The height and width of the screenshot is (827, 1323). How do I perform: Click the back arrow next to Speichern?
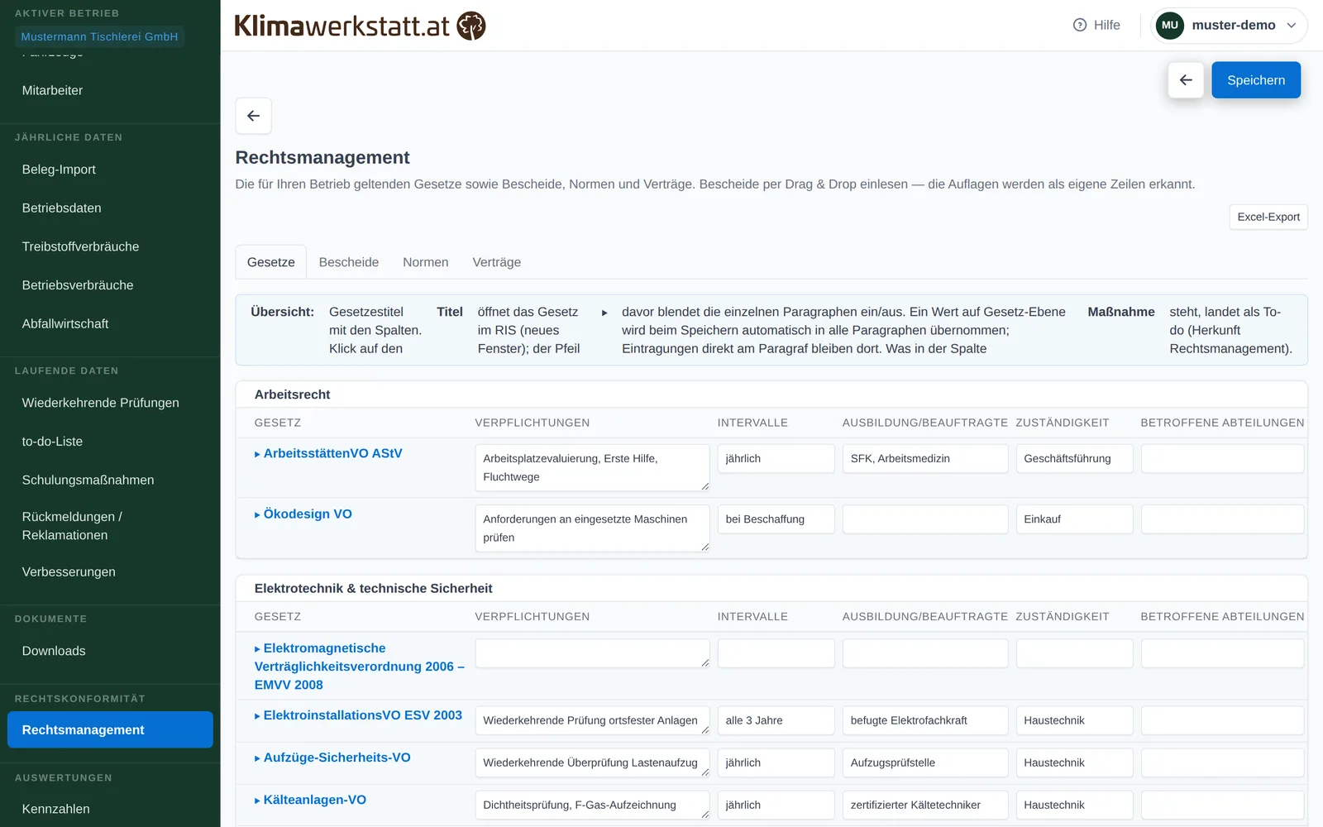[x=1186, y=80]
